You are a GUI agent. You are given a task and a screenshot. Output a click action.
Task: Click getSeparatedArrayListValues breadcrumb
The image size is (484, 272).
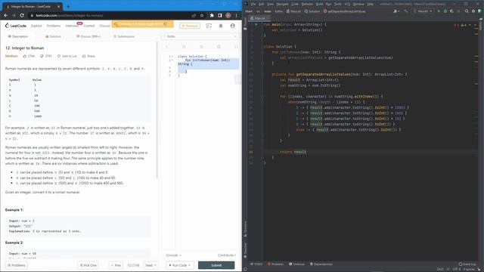click(x=345, y=11)
